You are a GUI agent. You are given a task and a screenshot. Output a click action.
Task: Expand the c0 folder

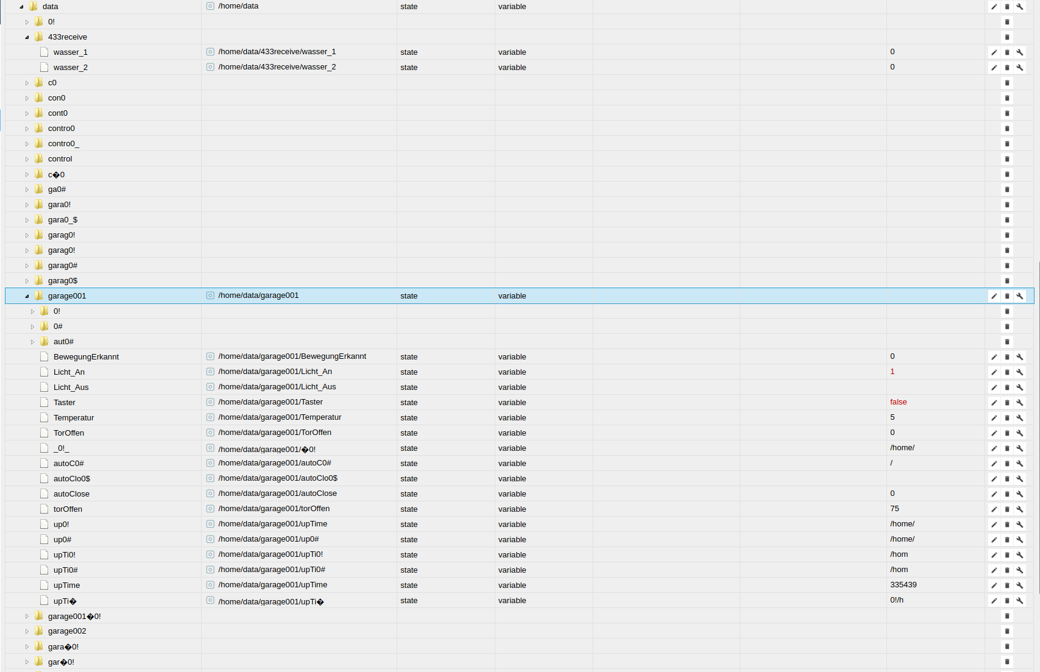[27, 83]
